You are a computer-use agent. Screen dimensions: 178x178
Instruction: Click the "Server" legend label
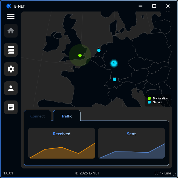click(x=157, y=102)
